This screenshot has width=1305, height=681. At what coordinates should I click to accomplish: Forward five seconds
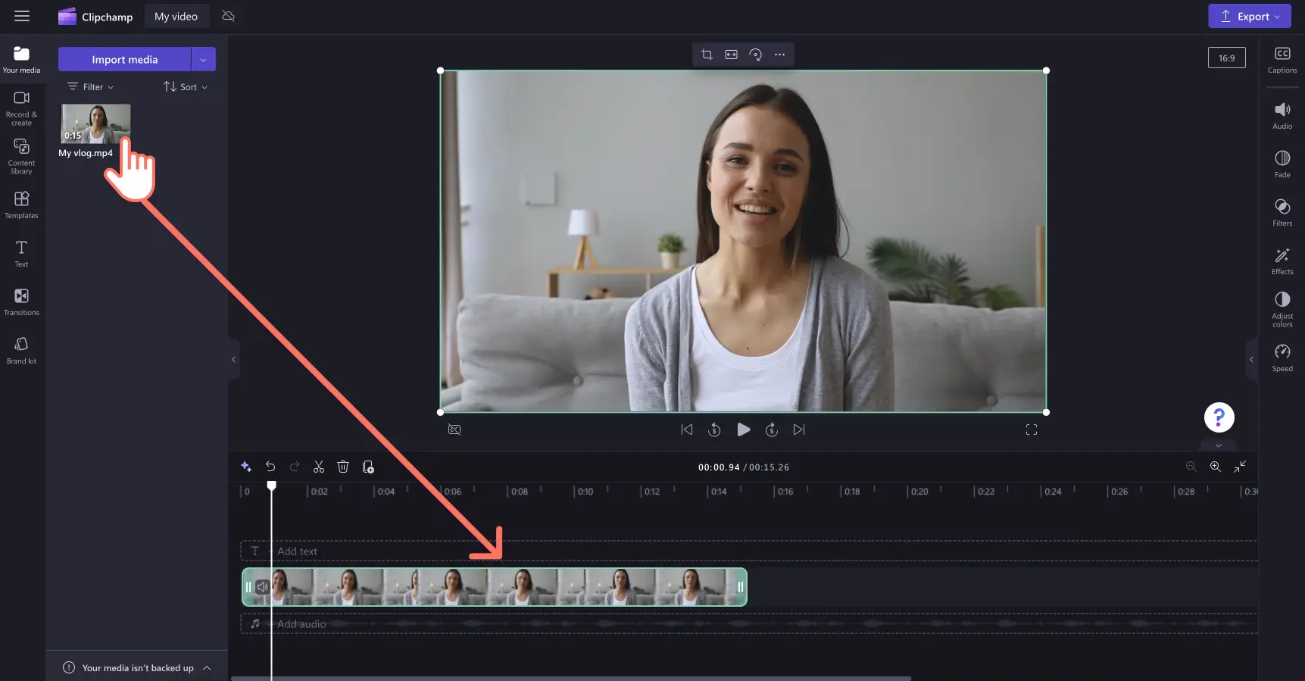[x=772, y=430]
